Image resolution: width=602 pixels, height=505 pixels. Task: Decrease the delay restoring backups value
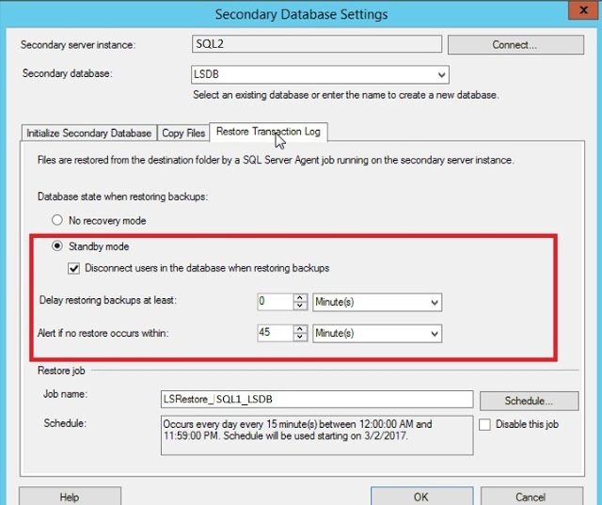300,306
